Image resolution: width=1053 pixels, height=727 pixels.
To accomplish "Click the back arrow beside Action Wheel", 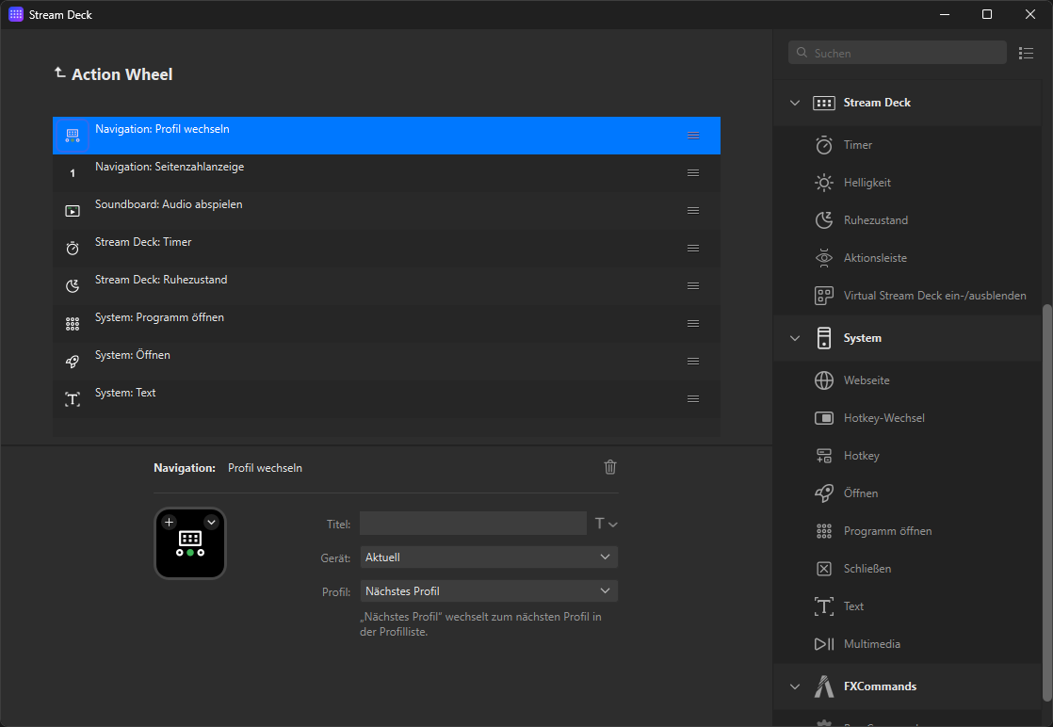I will [x=60, y=73].
